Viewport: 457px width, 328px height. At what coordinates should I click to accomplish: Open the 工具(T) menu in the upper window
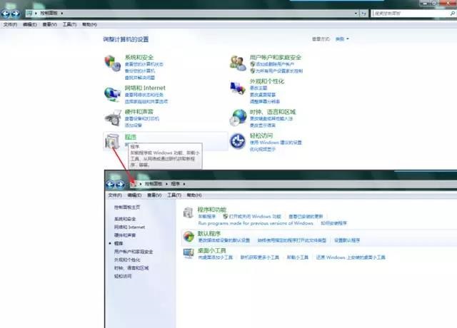pos(69,24)
